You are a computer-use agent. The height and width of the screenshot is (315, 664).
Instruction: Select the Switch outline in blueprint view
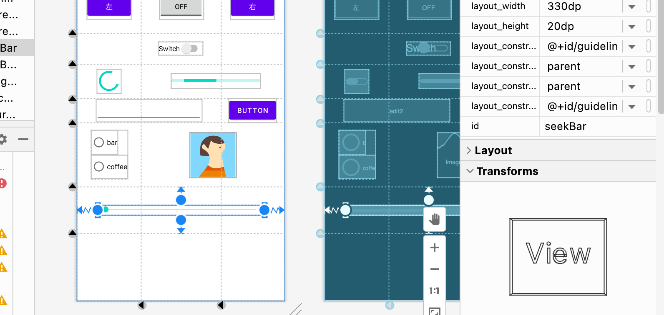point(429,48)
